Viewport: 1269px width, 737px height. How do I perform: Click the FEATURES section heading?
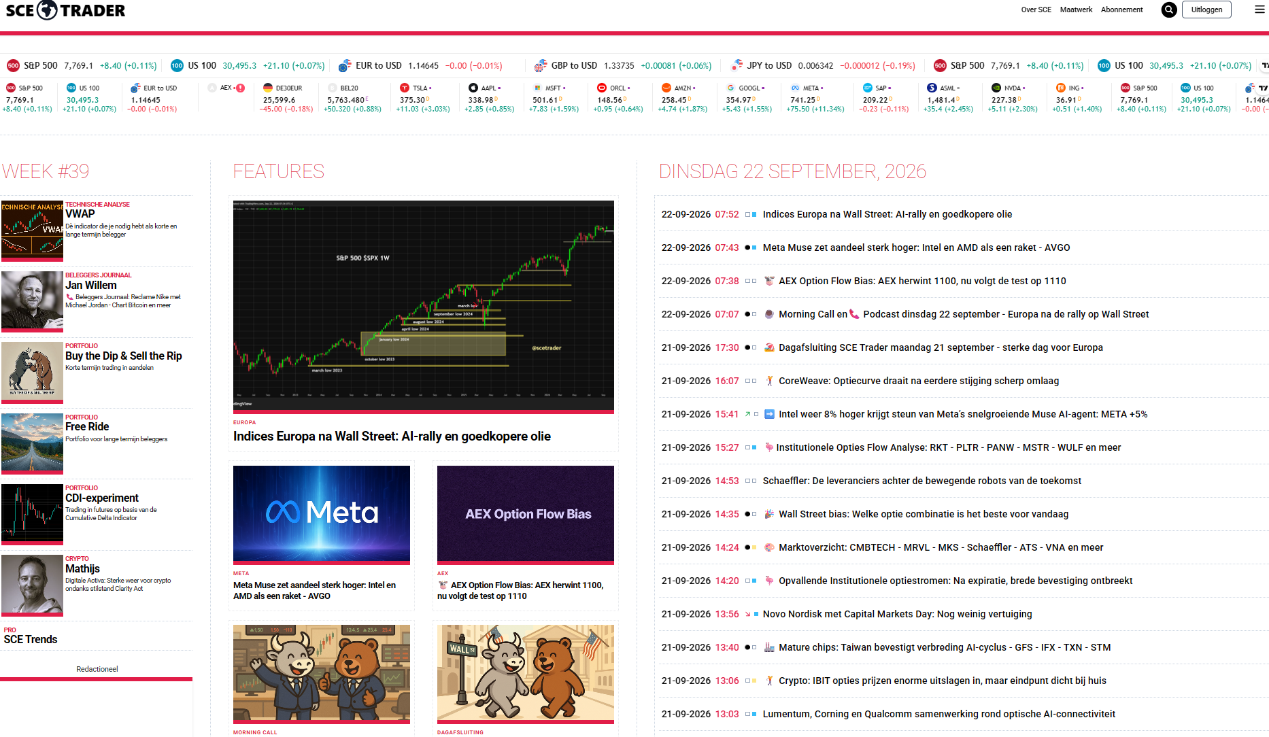(279, 171)
